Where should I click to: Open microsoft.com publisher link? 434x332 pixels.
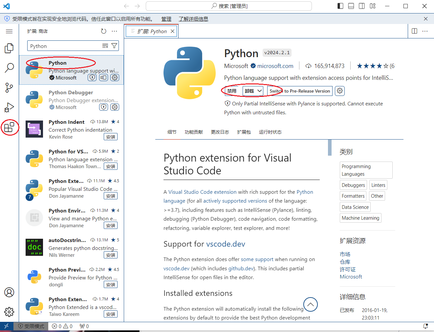[x=275, y=66]
